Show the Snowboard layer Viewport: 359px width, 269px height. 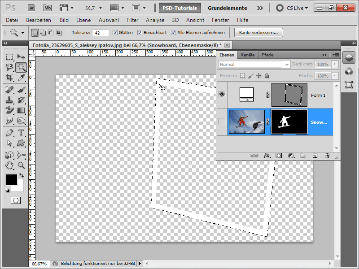pos(222,121)
